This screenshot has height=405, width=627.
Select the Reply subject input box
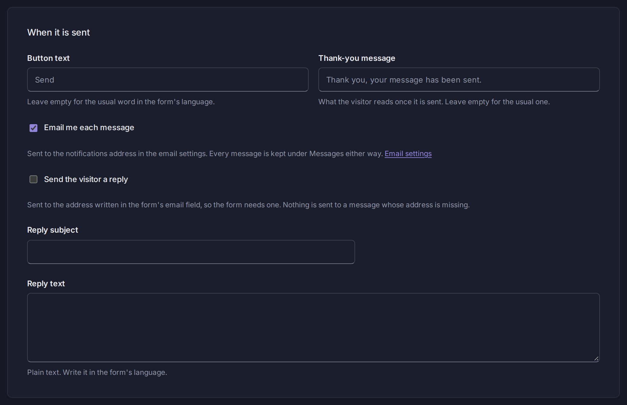[x=191, y=252]
